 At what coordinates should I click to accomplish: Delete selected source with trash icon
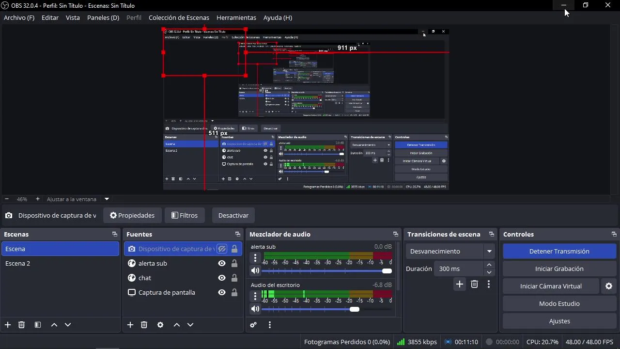coord(144,325)
